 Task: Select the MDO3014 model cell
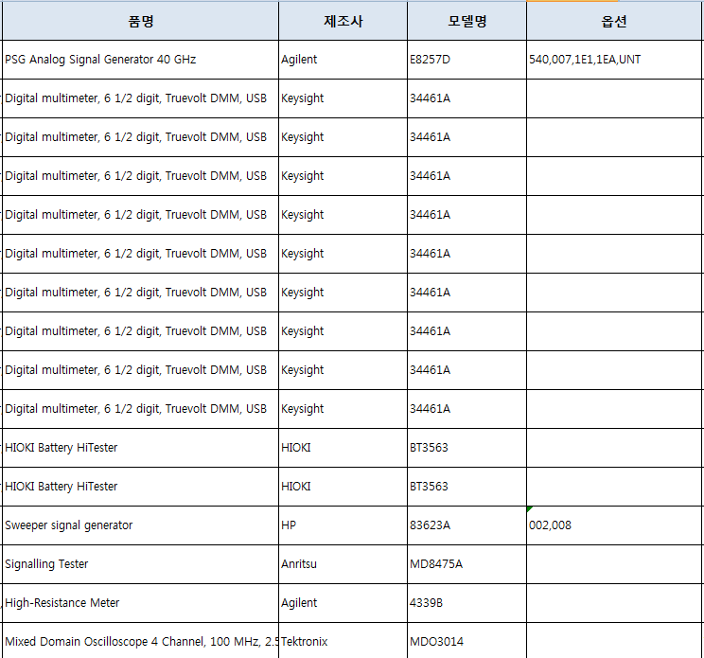point(466,642)
